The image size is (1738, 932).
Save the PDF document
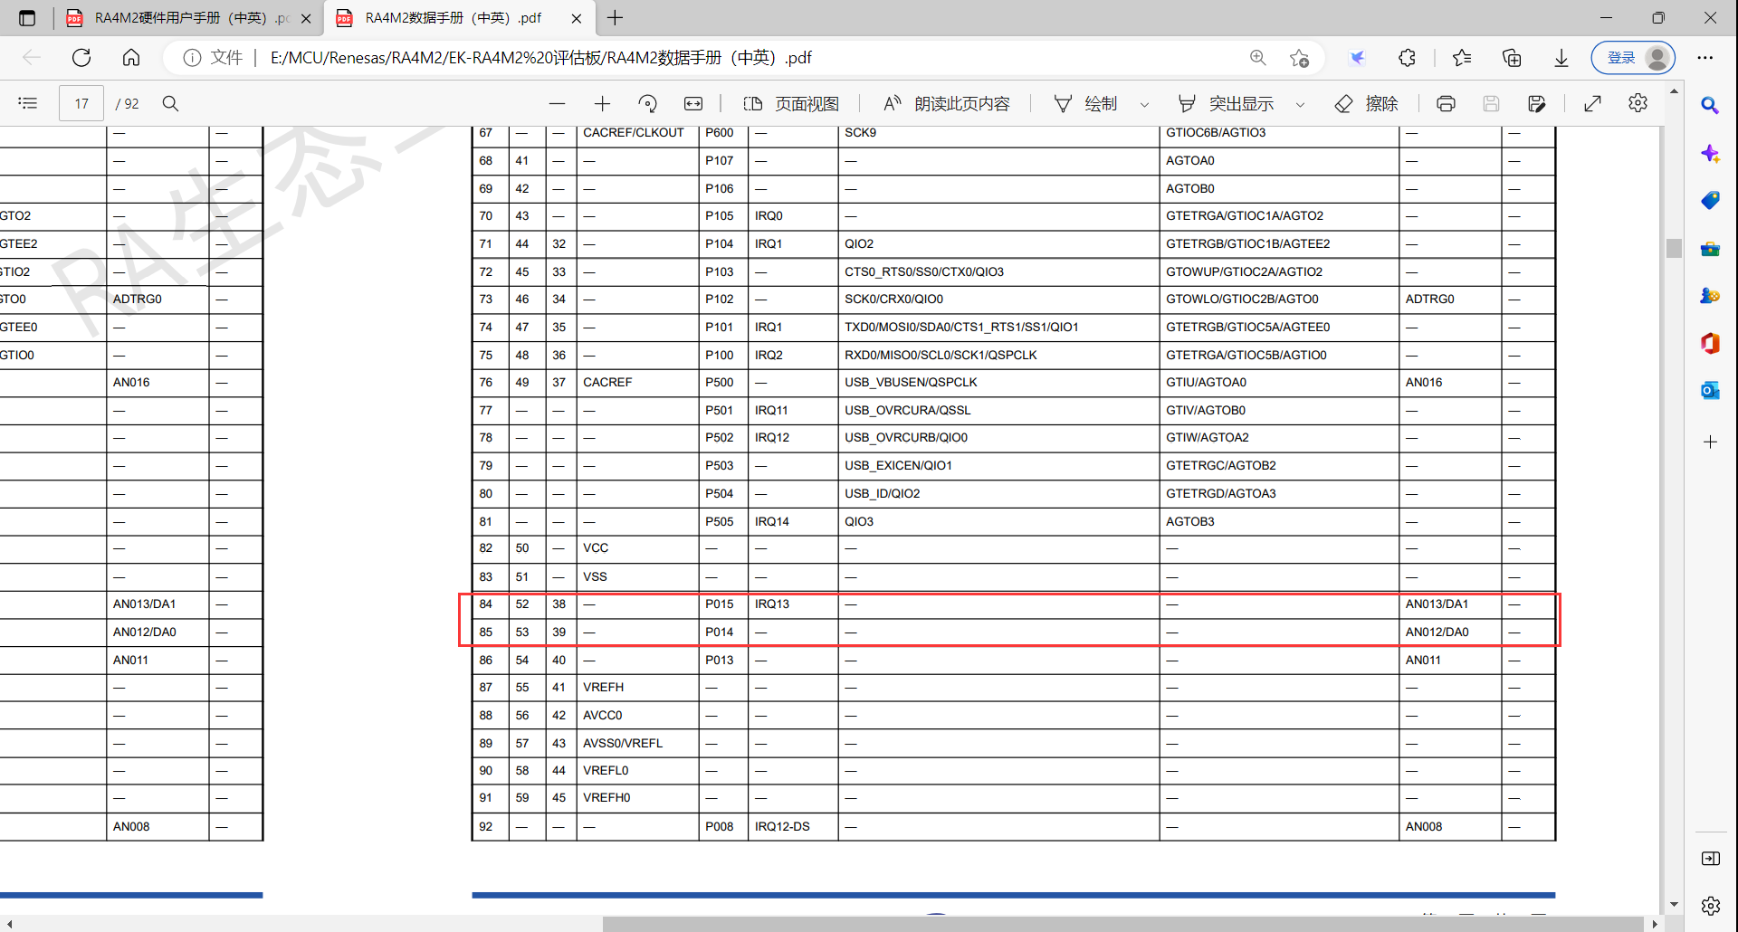pyautogui.click(x=1491, y=103)
